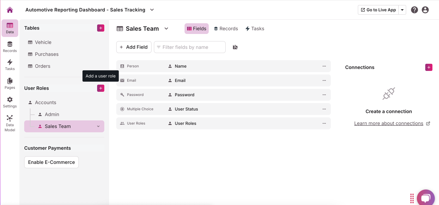The image size is (439, 205).
Task: Click the Enable E-Commerce button
Action: coord(51,162)
